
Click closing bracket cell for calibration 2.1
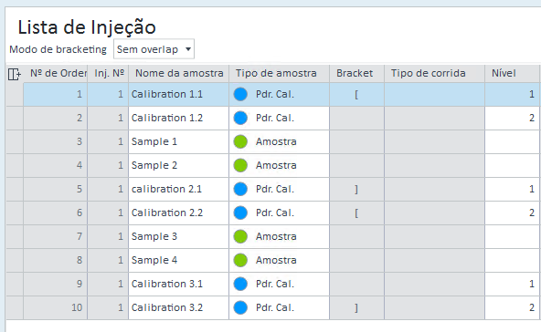pyautogui.click(x=356, y=189)
